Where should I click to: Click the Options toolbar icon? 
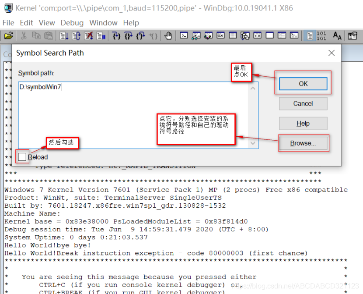click(x=353, y=35)
